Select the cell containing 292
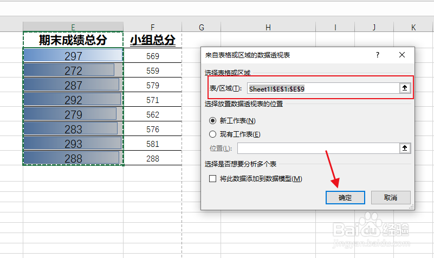Viewport: 434px width, 258px height. tap(73, 99)
